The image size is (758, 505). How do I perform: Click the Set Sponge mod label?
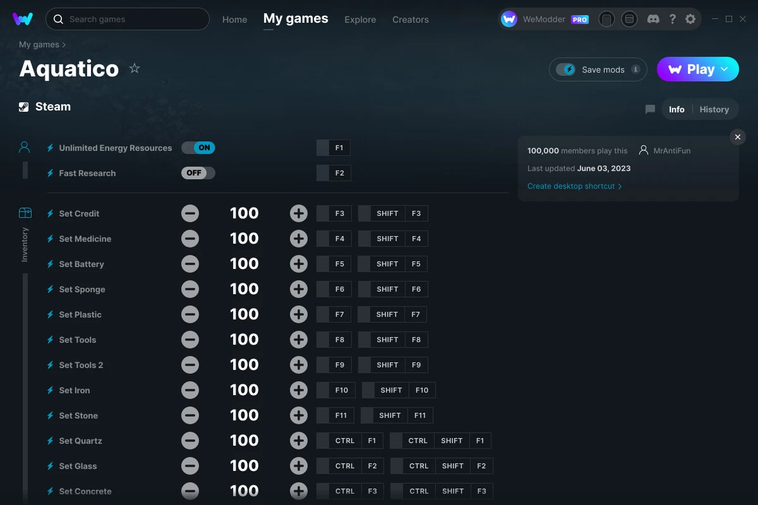pyautogui.click(x=82, y=289)
